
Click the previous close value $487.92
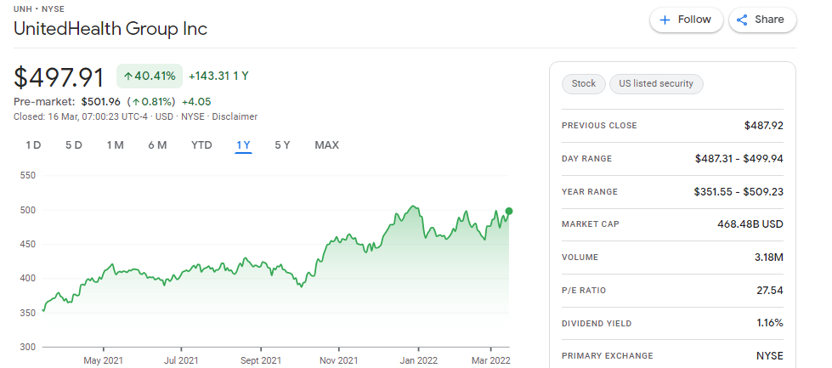tap(763, 126)
